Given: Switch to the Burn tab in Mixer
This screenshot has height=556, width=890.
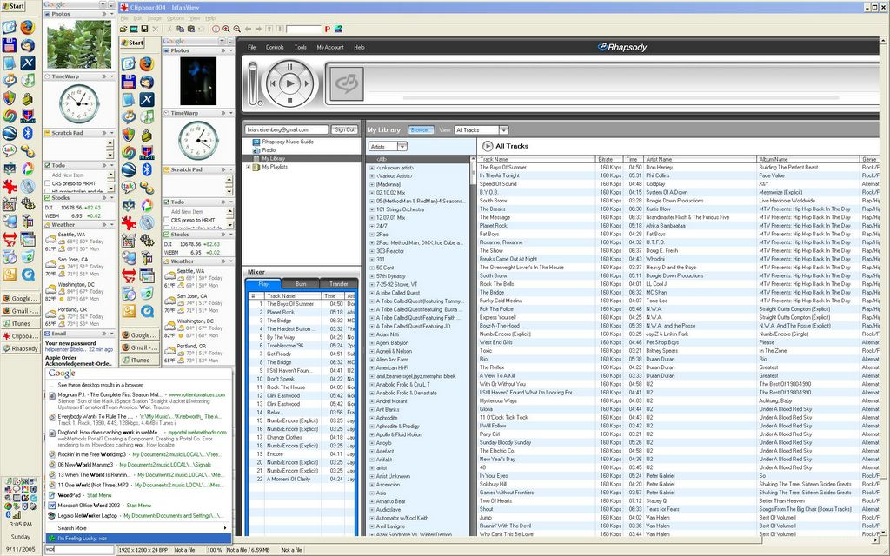Looking at the screenshot, I should click(301, 284).
